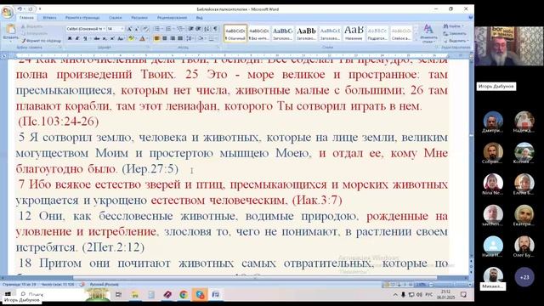Click Найти (Find) in editing group
Image resolution: width=544 pixels, height=306 pixels.
453,26
